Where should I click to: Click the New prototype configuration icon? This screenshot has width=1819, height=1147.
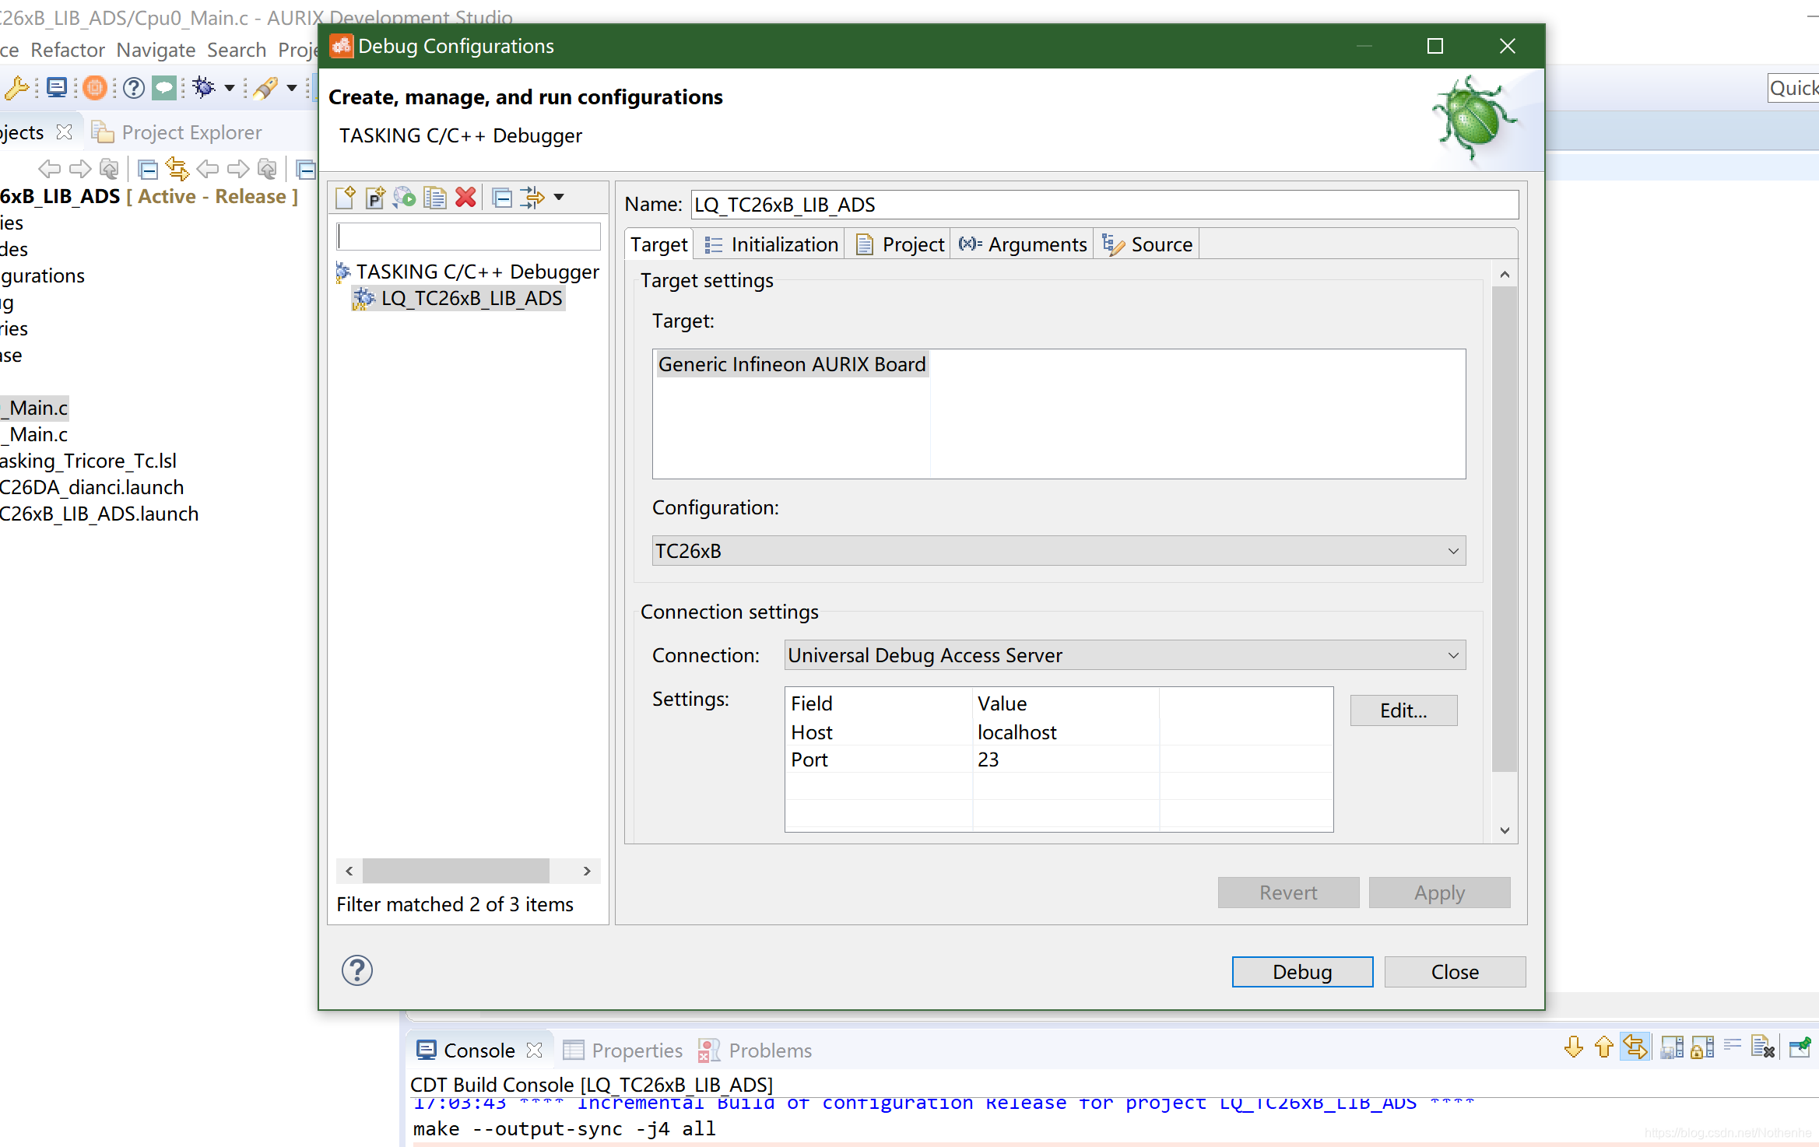(x=375, y=198)
